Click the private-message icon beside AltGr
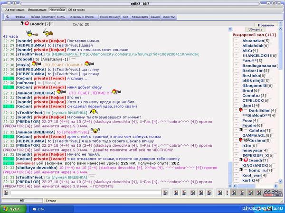Viewport: 285px width, 213px height. click(236, 50)
